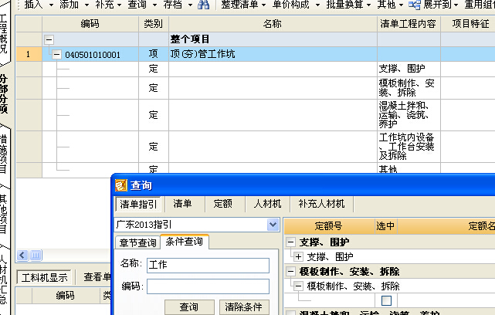Click the 类别 column header
The image size is (495, 315).
point(154,24)
